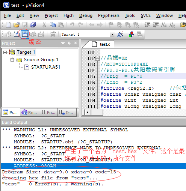Fold the comment block at line 002
Viewport: 186px width, 191px height.
tap(97, 58)
